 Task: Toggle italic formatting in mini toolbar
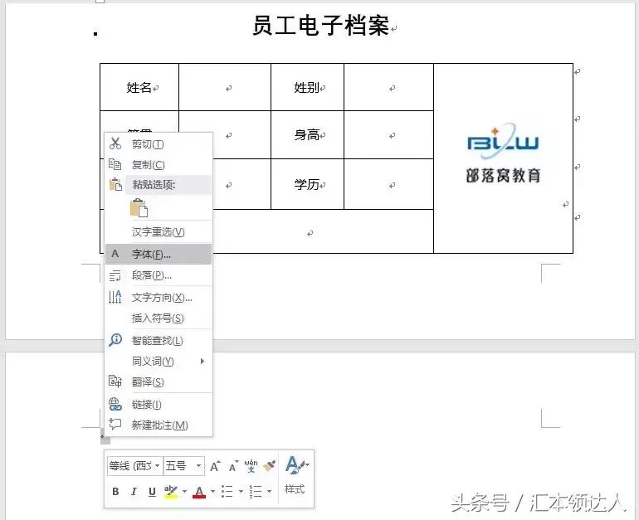(x=134, y=492)
